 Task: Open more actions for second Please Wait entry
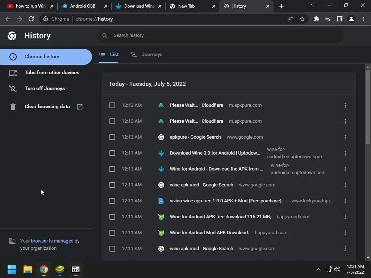[x=345, y=121]
